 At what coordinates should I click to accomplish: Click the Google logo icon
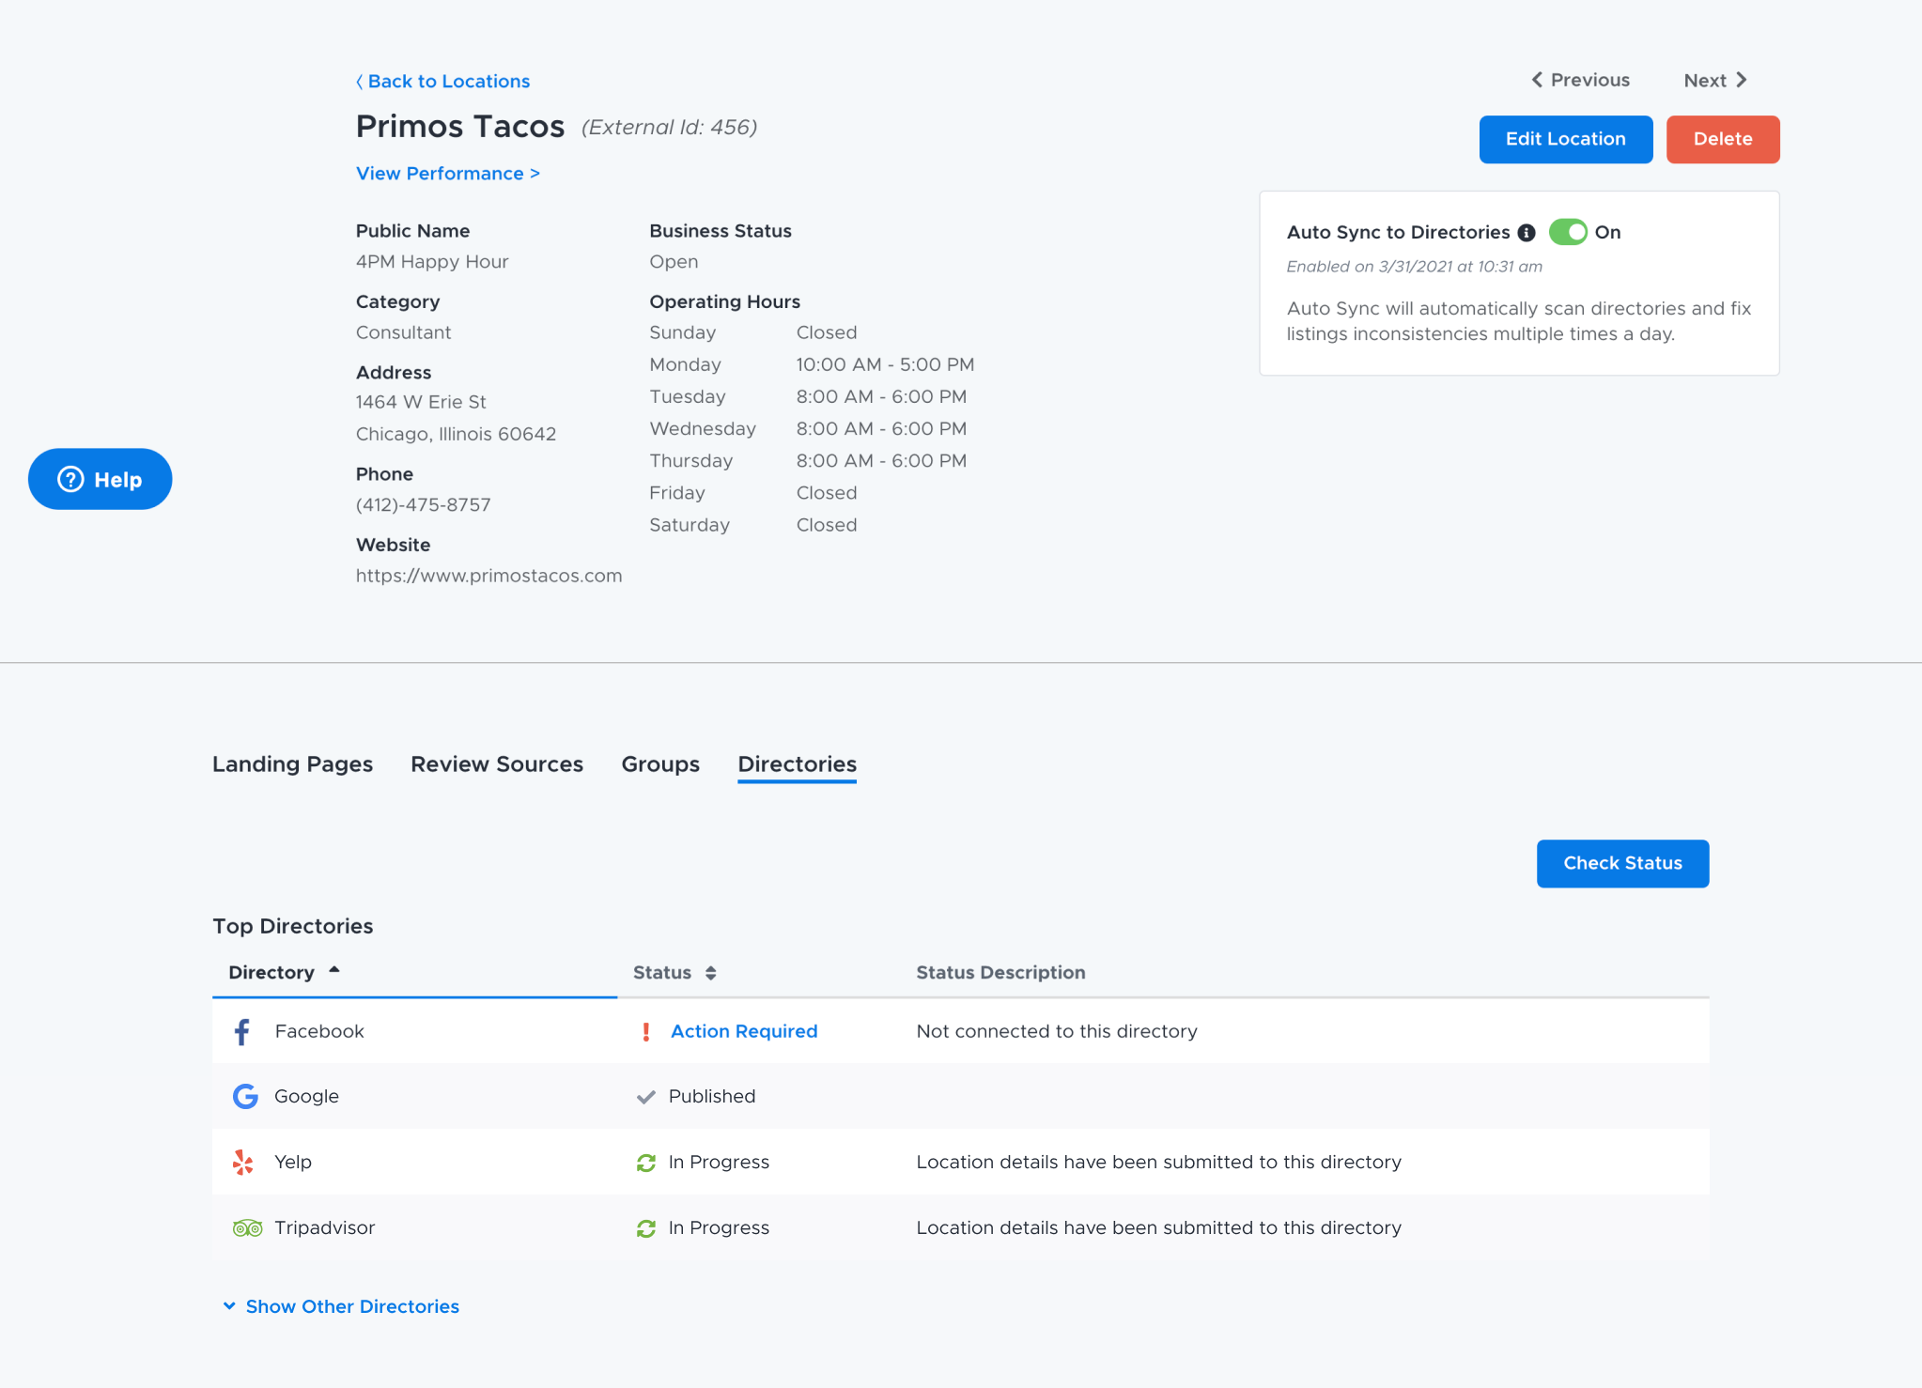click(245, 1096)
